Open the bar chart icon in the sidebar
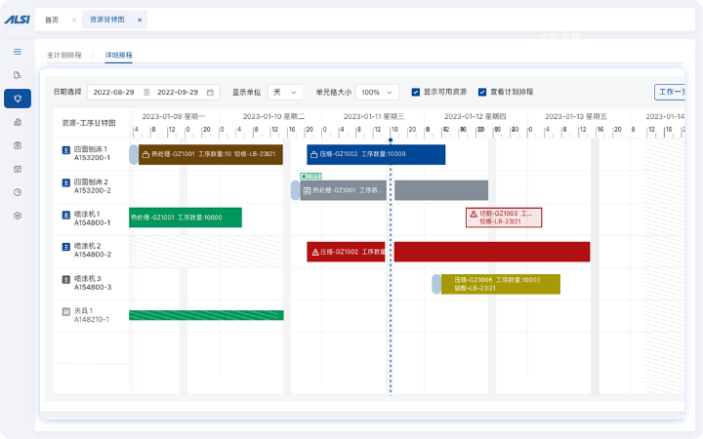The width and height of the screenshot is (703, 439). coord(17,122)
